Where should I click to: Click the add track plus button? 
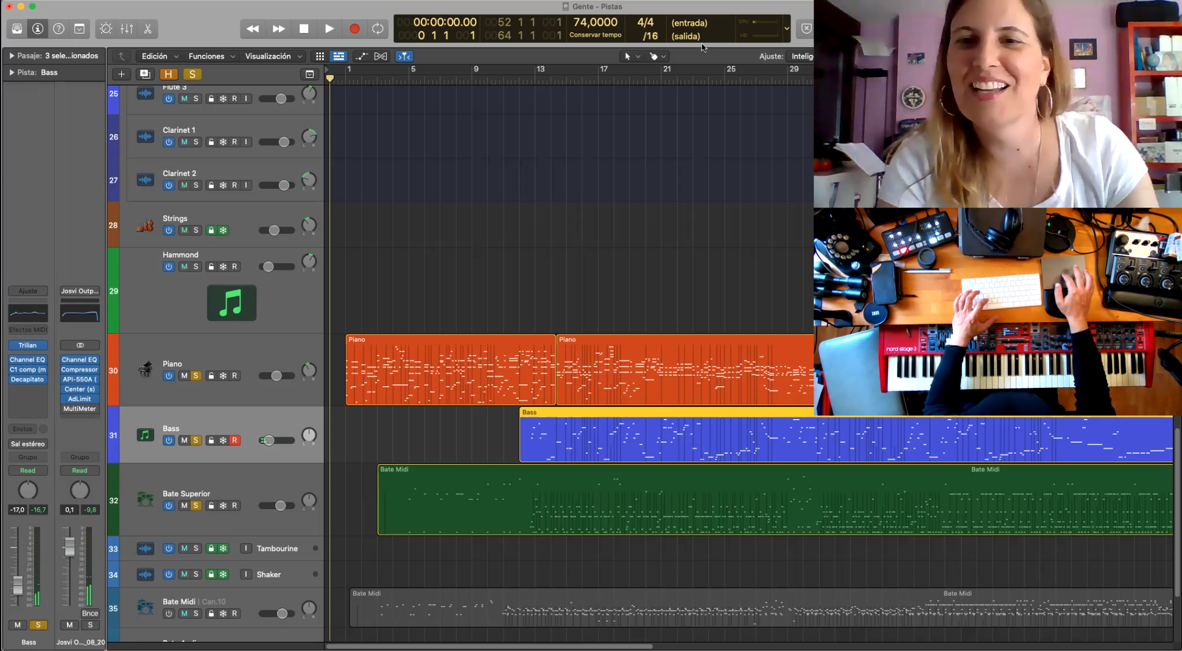tap(121, 74)
